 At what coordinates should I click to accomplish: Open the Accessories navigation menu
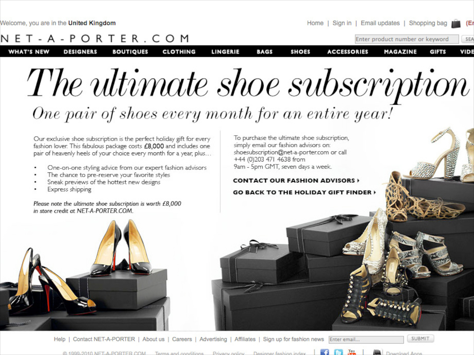348,52
